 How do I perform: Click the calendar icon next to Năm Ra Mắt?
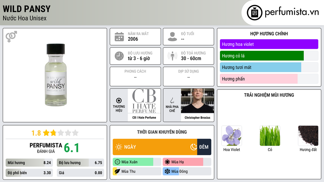click(119, 37)
